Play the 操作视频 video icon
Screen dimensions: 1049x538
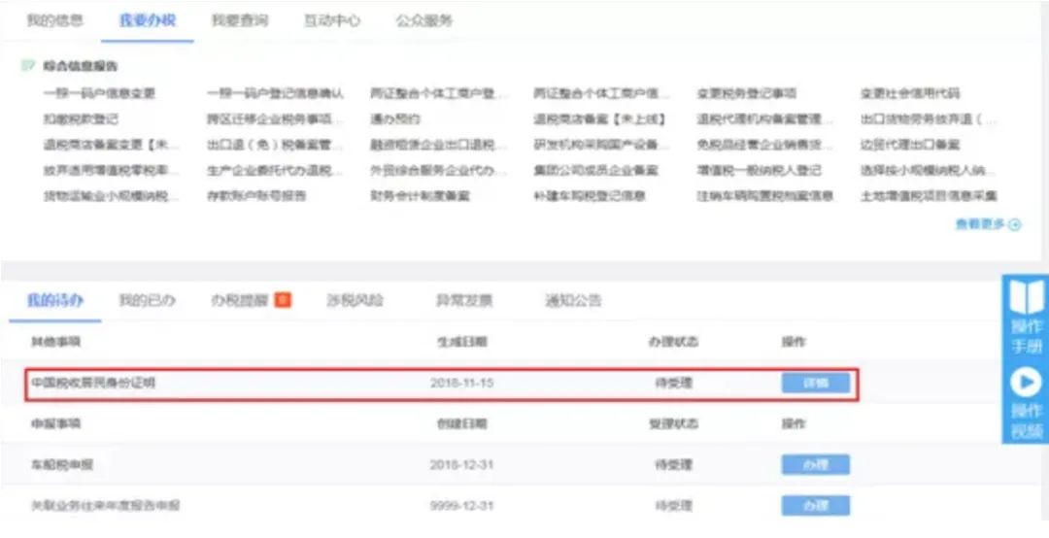point(1026,380)
